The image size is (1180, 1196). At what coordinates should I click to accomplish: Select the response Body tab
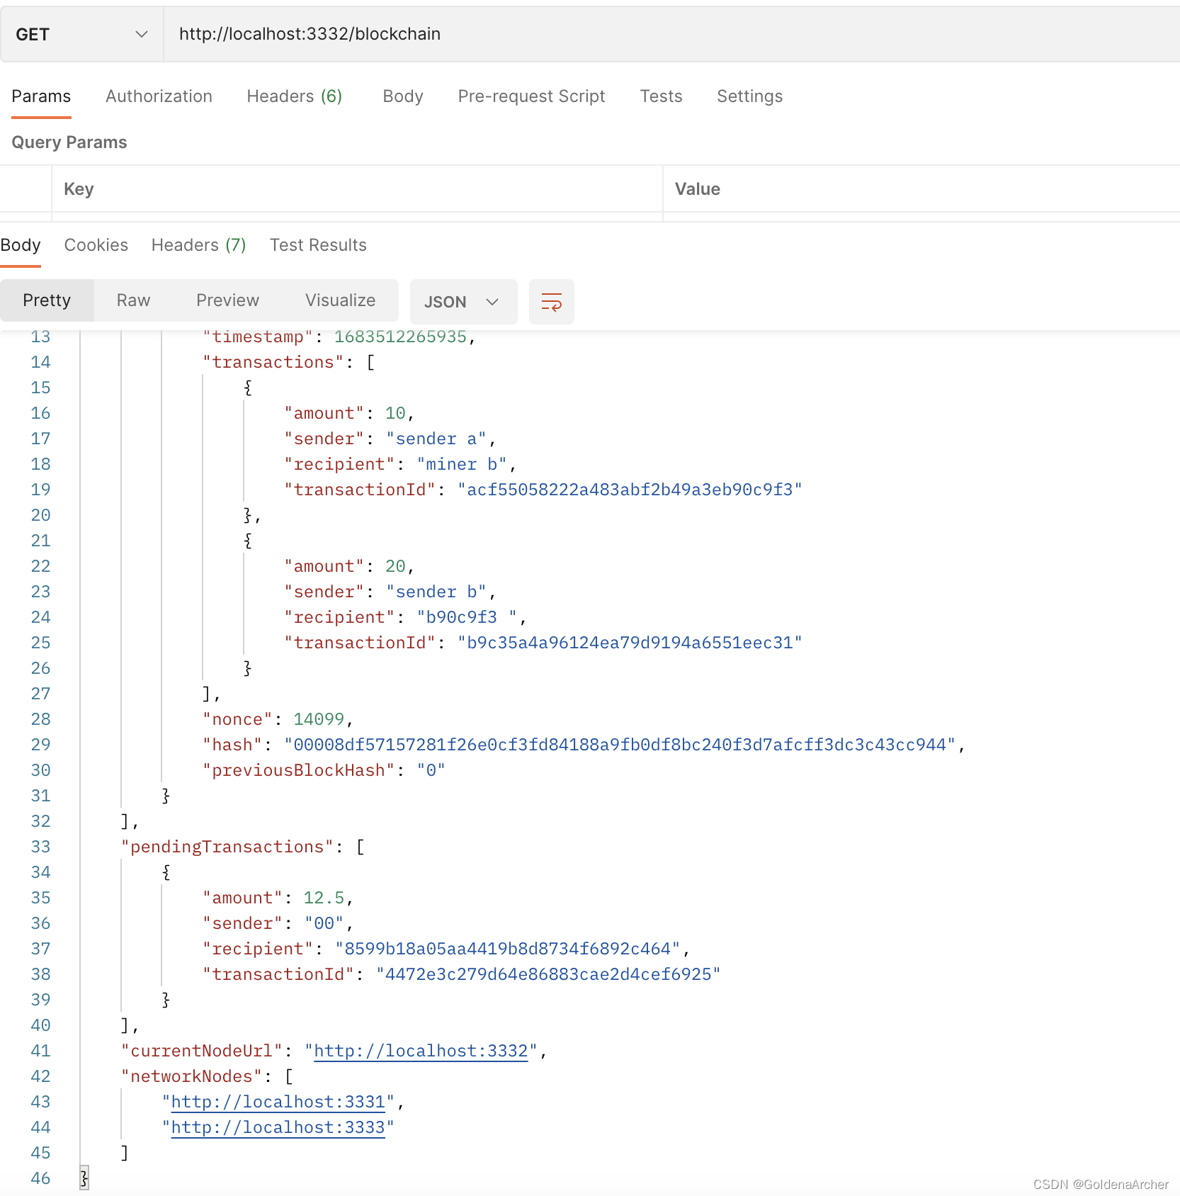(21, 245)
